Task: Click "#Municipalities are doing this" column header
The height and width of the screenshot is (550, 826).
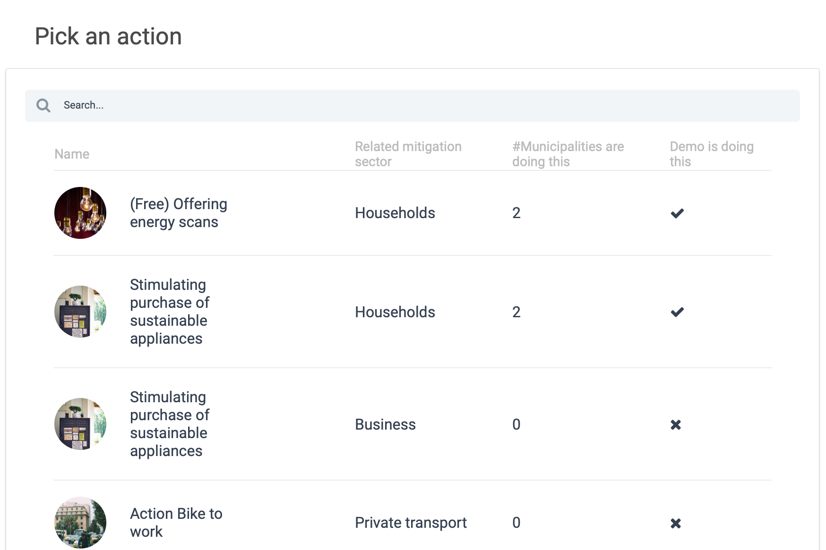Action: click(x=568, y=154)
